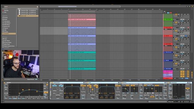Toggle the Hi Cut filter in Reverb

pos(127,85)
